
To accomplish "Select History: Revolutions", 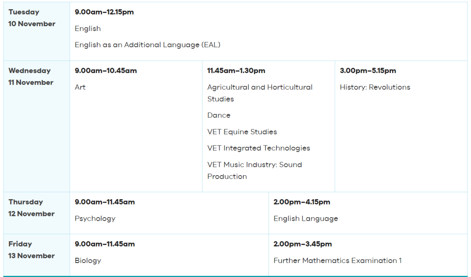I will [x=375, y=87].
